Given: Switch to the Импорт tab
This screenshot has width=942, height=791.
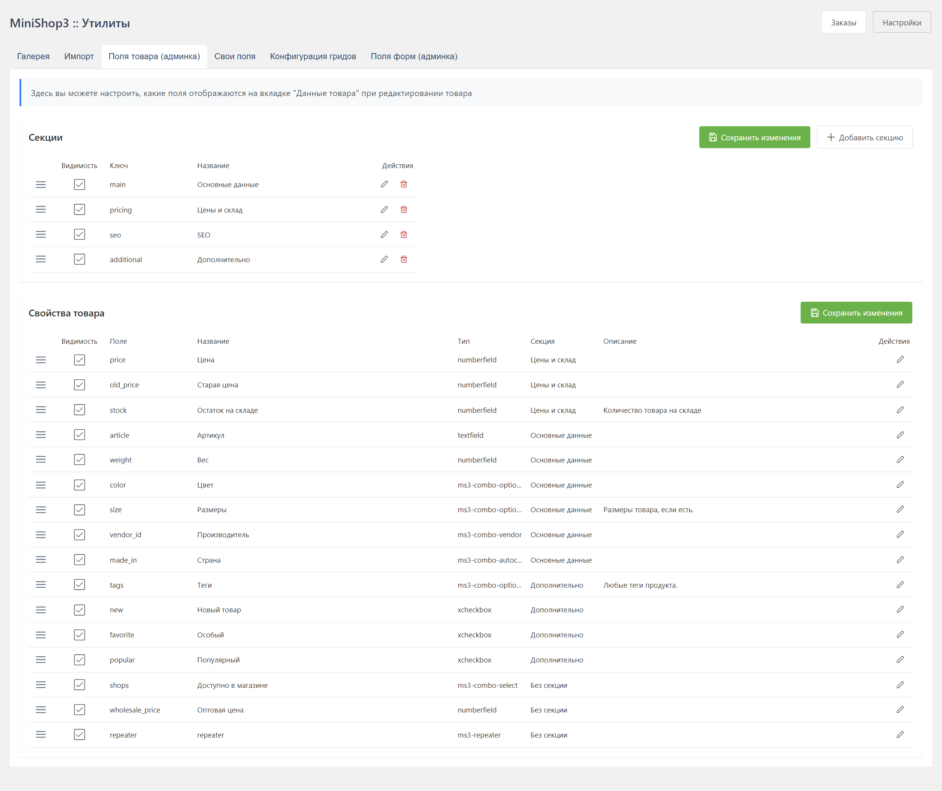Looking at the screenshot, I should (79, 57).
